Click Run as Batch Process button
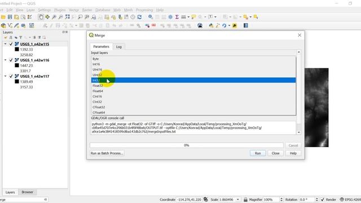The image size is (361, 203). pos(107,153)
